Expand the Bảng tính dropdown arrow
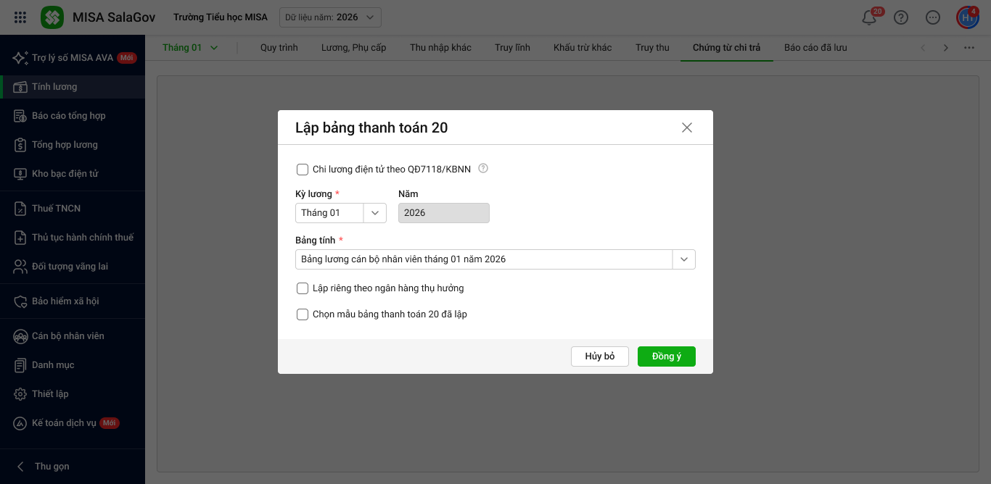This screenshot has width=991, height=484. pos(683,259)
